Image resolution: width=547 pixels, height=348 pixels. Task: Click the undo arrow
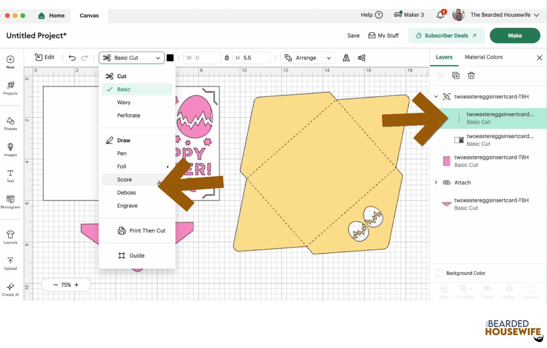point(72,58)
